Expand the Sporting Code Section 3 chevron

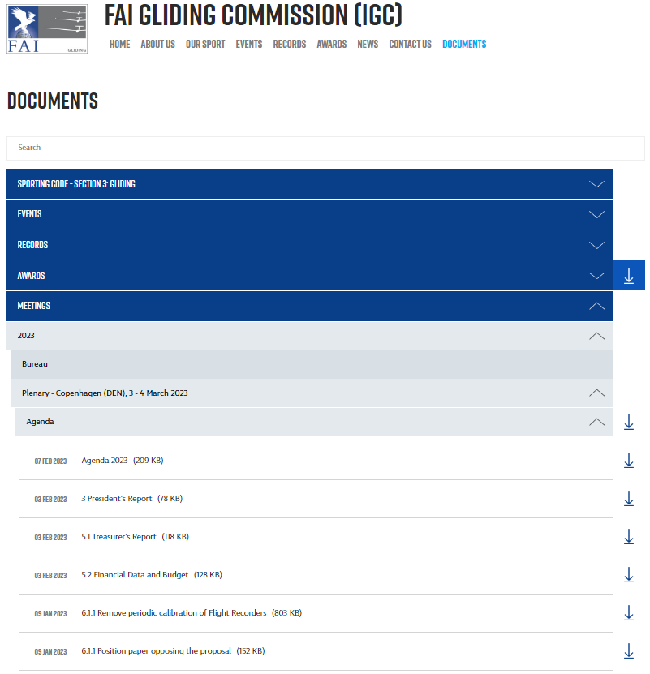[x=596, y=184]
